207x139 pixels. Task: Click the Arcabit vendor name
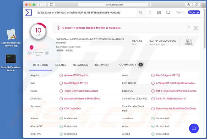[x=126, y=134]
